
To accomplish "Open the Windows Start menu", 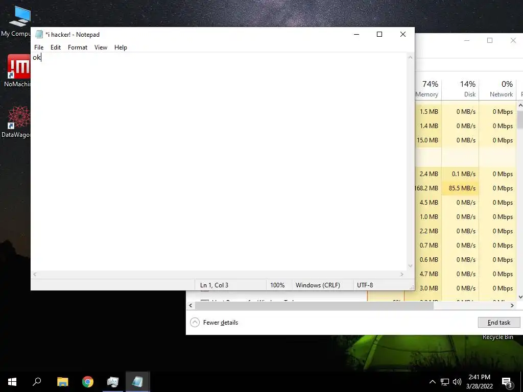I will (x=12, y=382).
